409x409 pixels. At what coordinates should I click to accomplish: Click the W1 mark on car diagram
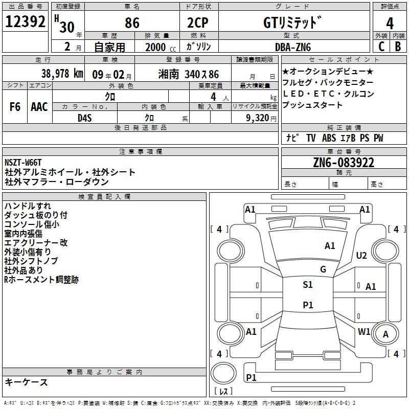click(364, 331)
